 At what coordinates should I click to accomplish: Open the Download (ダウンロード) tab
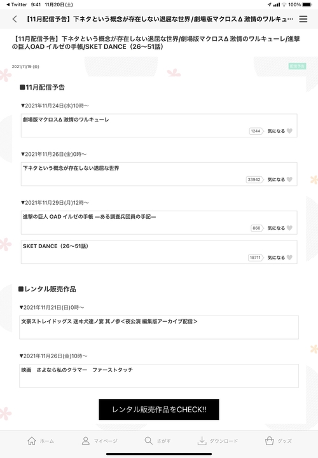(x=218, y=441)
